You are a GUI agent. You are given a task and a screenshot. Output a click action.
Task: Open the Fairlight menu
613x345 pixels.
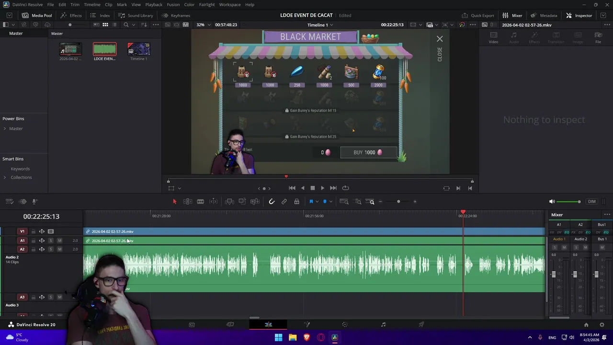click(x=207, y=4)
